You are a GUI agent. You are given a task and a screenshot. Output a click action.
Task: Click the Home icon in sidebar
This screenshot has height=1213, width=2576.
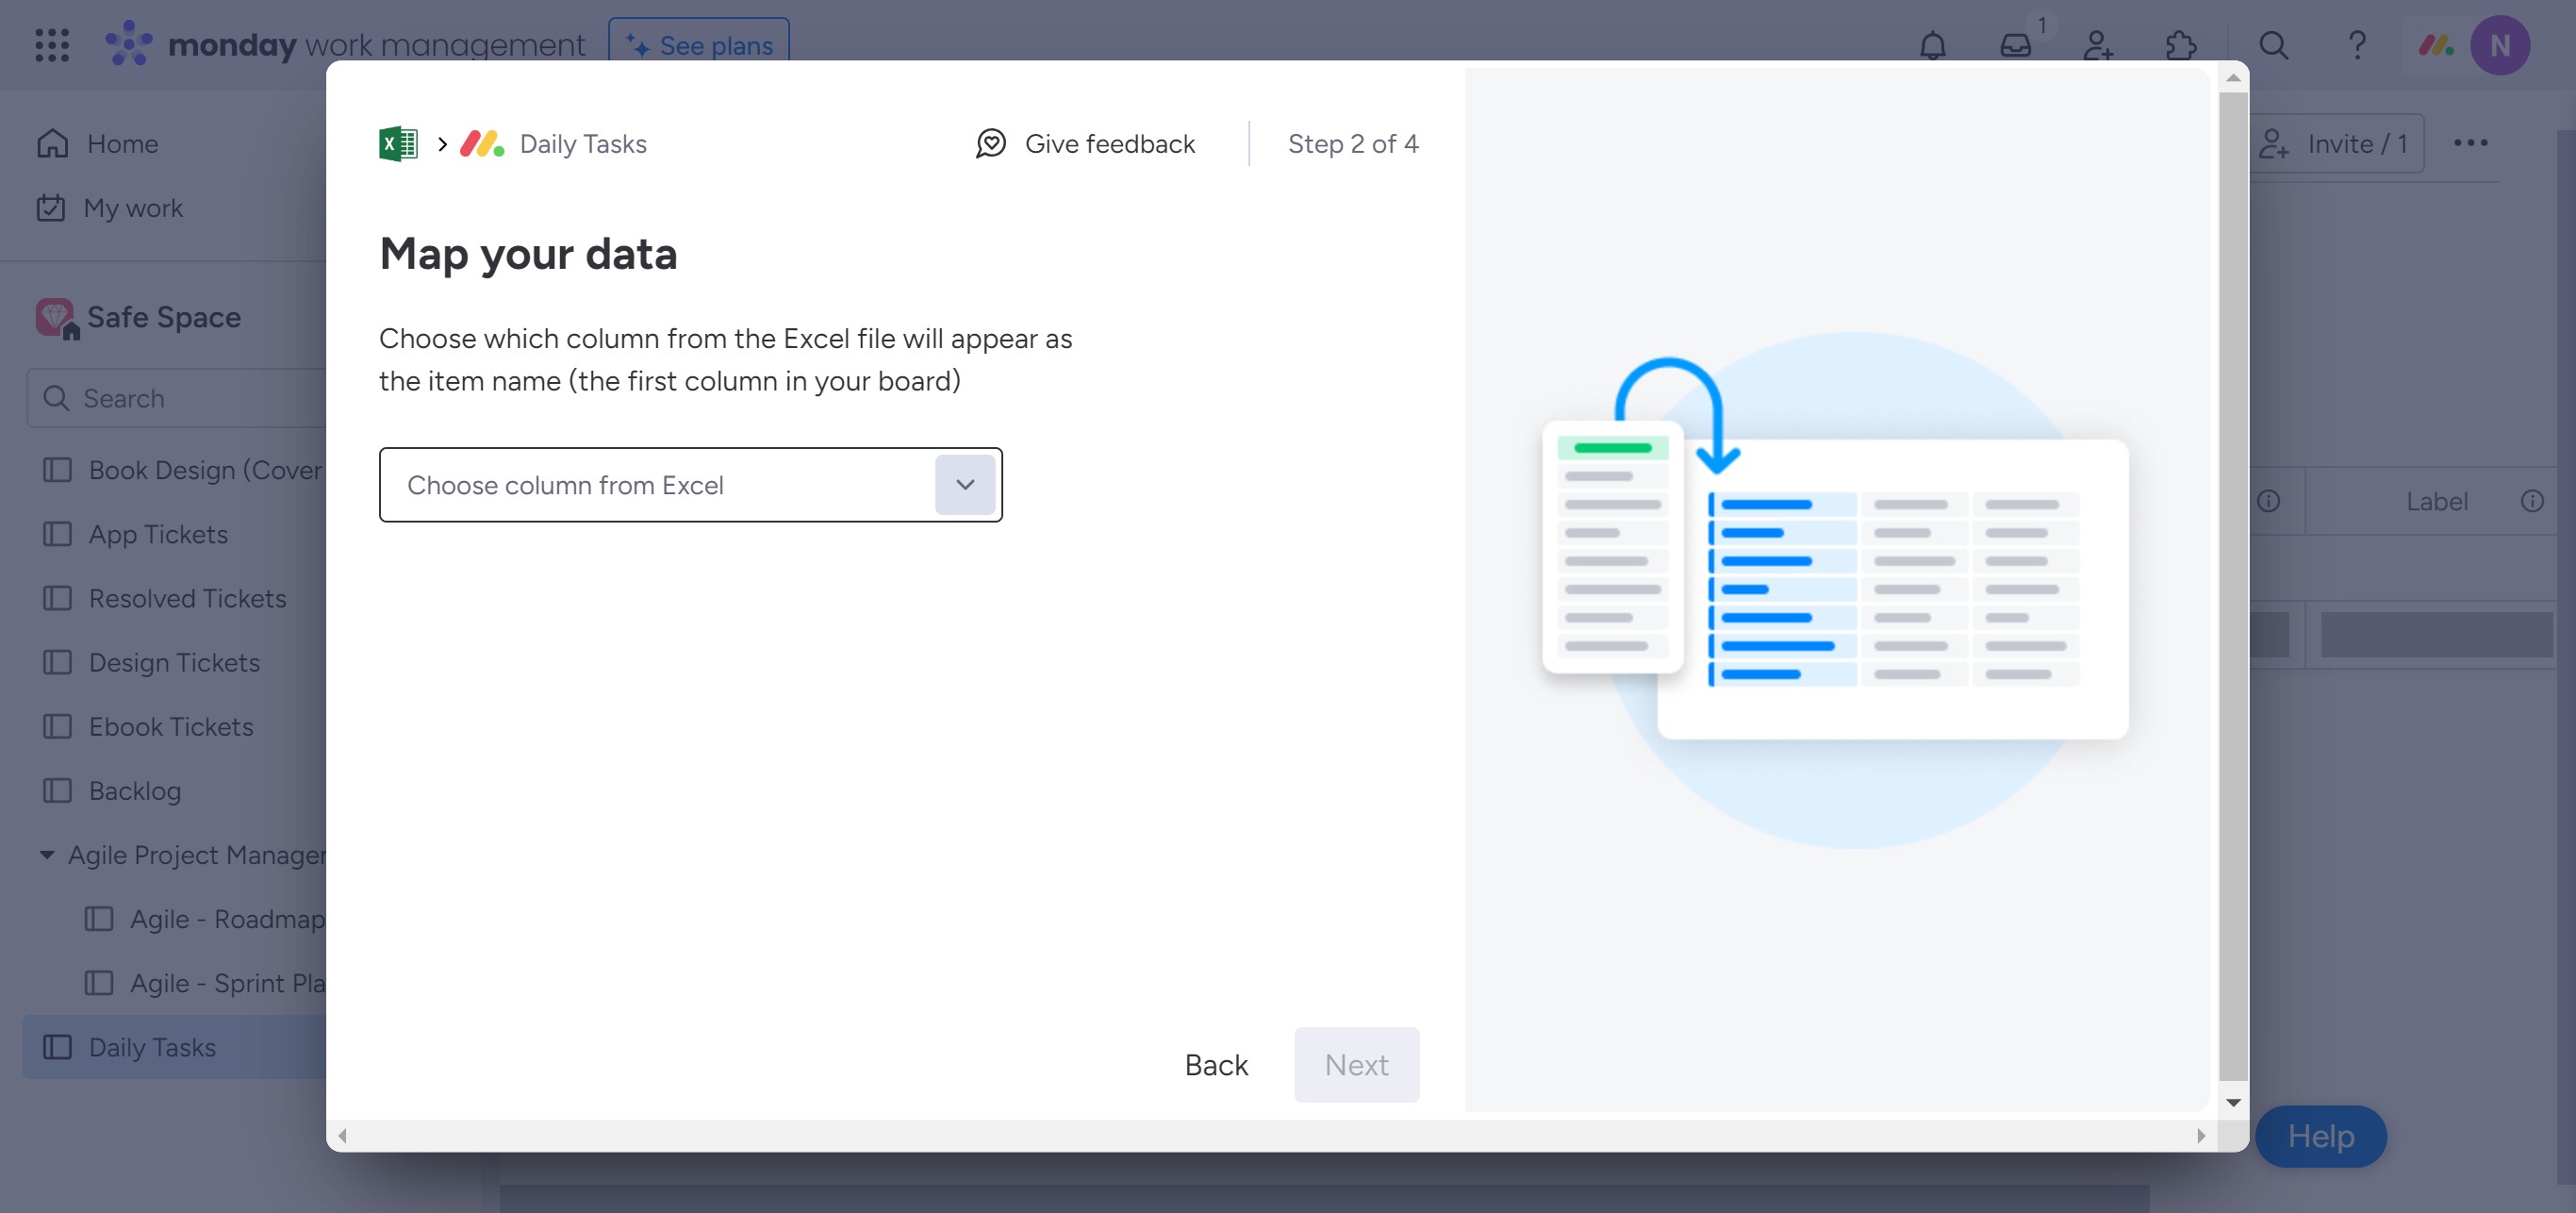pyautogui.click(x=52, y=143)
